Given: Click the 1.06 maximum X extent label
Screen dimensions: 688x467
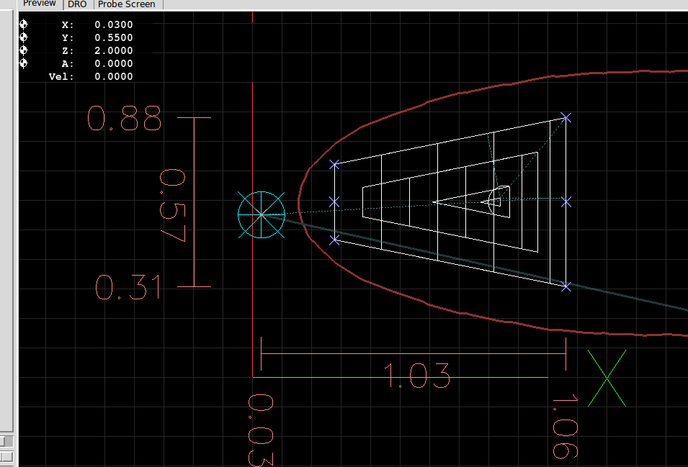Looking at the screenshot, I should [565, 427].
